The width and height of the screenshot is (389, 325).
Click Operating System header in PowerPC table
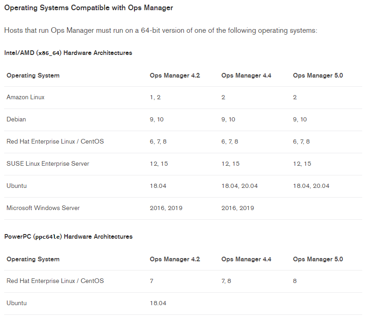(x=33, y=259)
